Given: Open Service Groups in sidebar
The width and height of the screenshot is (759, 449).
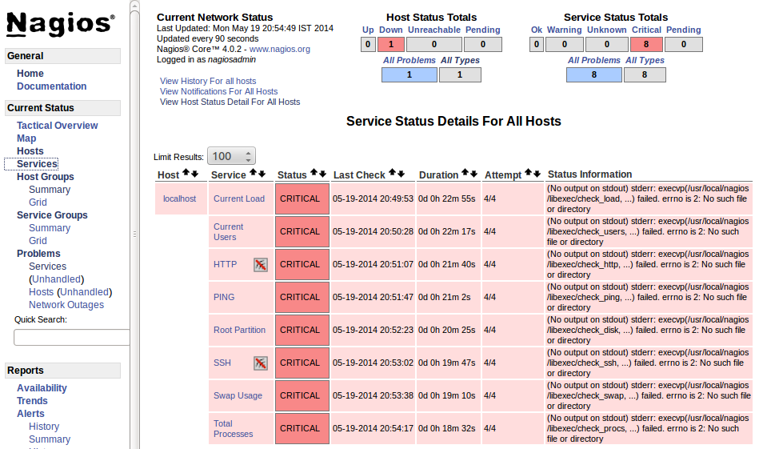Looking at the screenshot, I should point(52,215).
